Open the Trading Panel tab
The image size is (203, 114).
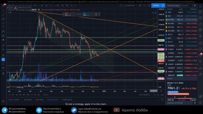(x=67, y=100)
